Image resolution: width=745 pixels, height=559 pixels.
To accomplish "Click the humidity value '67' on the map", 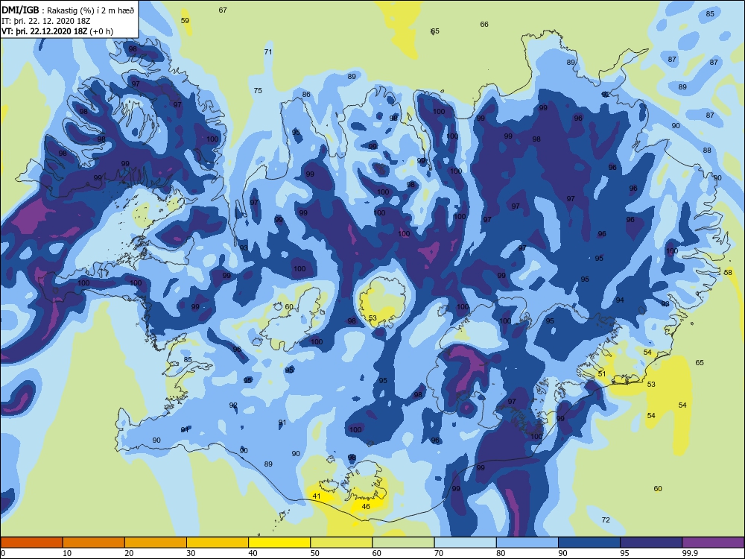I will click(x=223, y=10).
